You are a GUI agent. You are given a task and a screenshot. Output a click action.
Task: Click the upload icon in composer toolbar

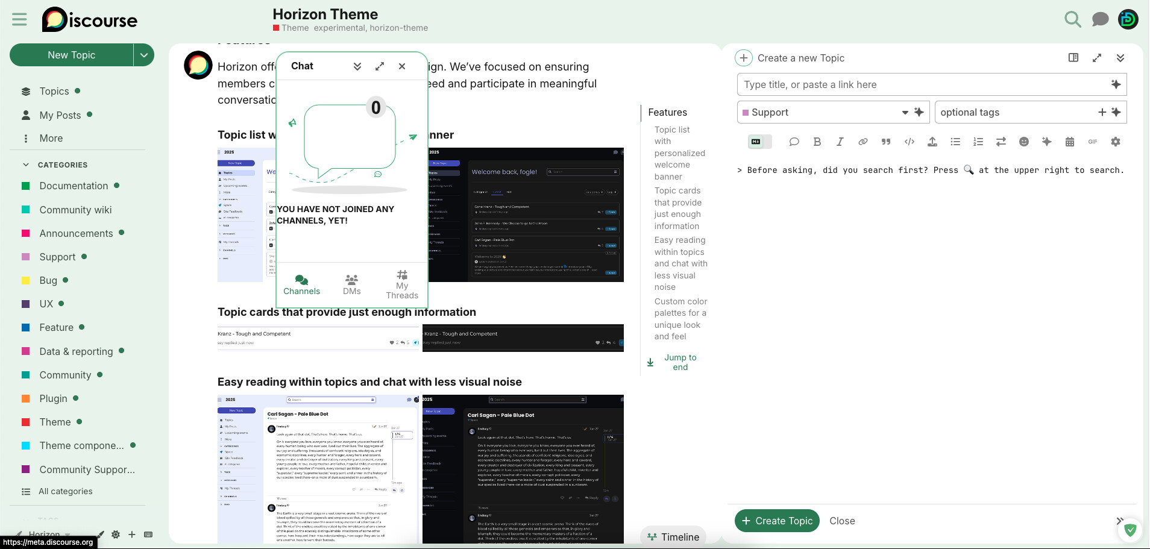tap(932, 142)
